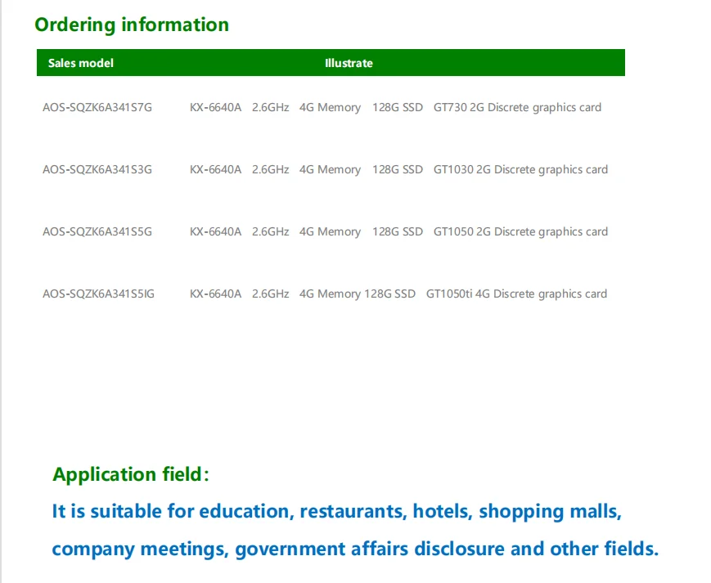Click the Application field heading
711x583 pixels.
(x=131, y=474)
